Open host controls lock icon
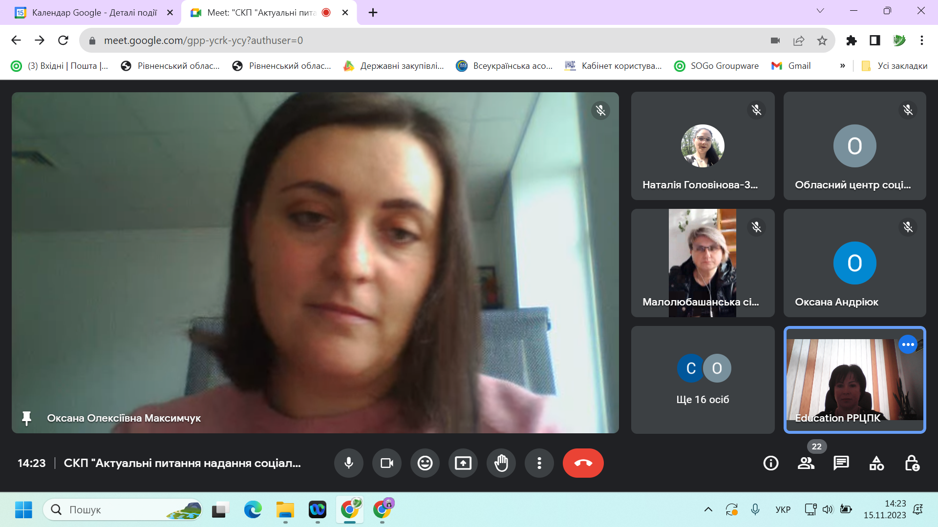Screen dimensions: 938x527 click(912, 463)
